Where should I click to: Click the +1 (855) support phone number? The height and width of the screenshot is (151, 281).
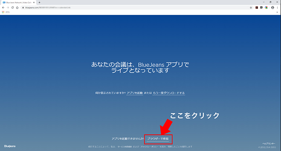(267, 147)
